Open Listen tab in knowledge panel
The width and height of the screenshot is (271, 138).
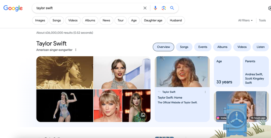click(260, 47)
